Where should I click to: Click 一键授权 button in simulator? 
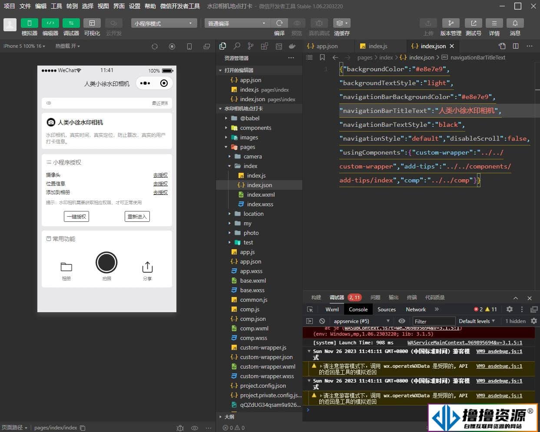click(76, 216)
